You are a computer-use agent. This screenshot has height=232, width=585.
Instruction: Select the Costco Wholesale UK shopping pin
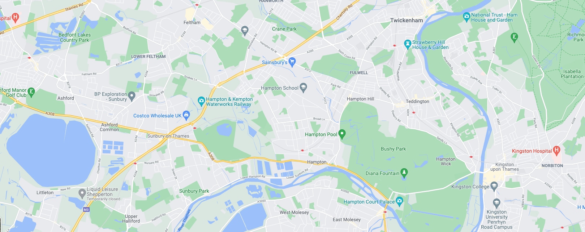(186, 115)
